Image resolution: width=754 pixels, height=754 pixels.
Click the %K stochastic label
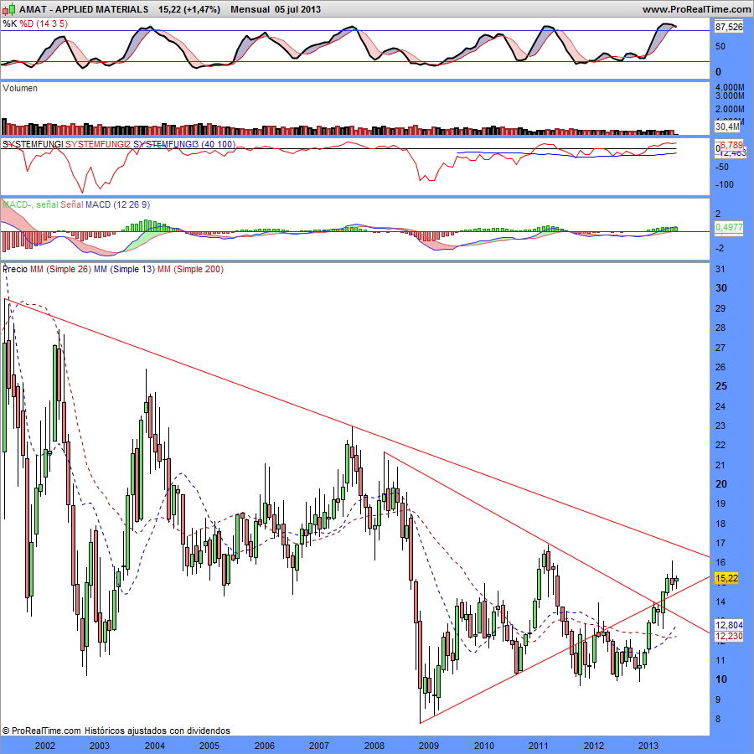(x=9, y=23)
